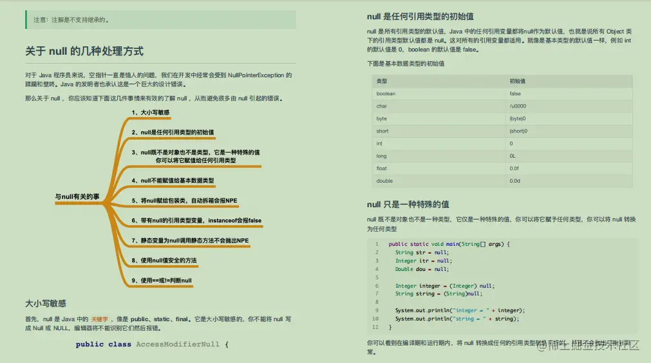The image size is (651, 363).
Task: Select mind map node 5、将null赋给包装类，自动拆箱会报NPE
Action: 184,200
